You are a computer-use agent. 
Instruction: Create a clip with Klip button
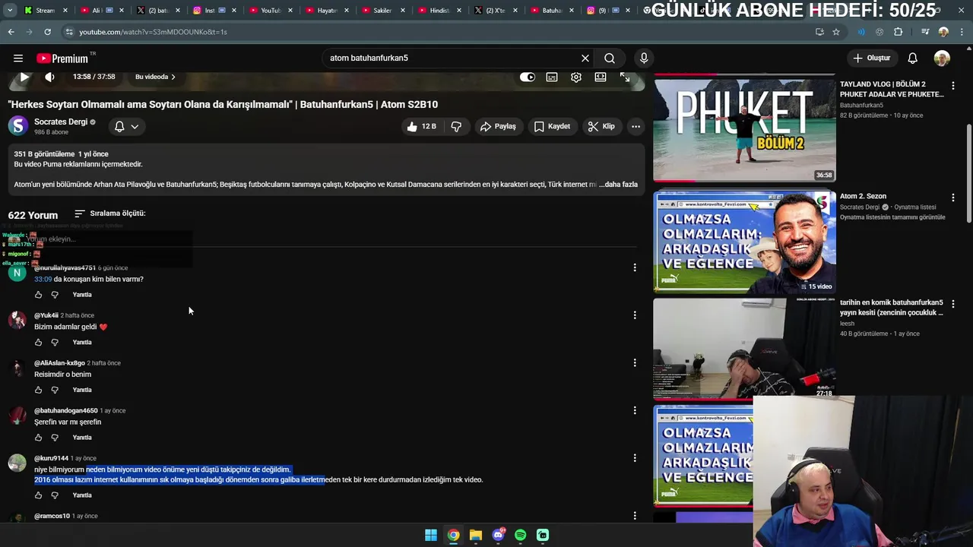(x=601, y=127)
